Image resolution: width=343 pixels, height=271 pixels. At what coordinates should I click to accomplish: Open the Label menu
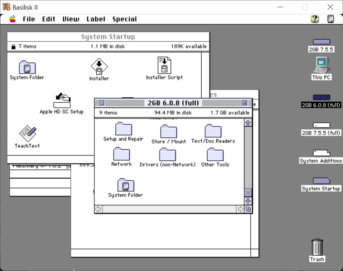pos(95,19)
